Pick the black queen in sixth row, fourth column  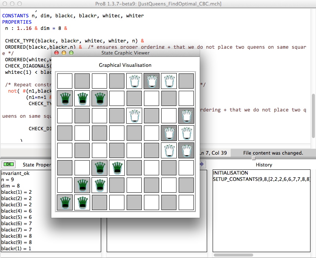click(x=117, y=168)
